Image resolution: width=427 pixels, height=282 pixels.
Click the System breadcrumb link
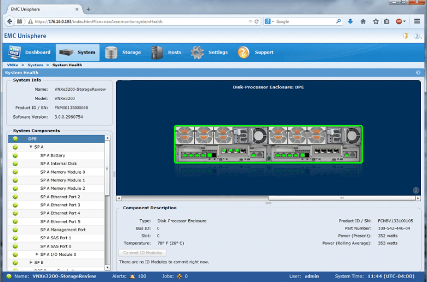35,65
